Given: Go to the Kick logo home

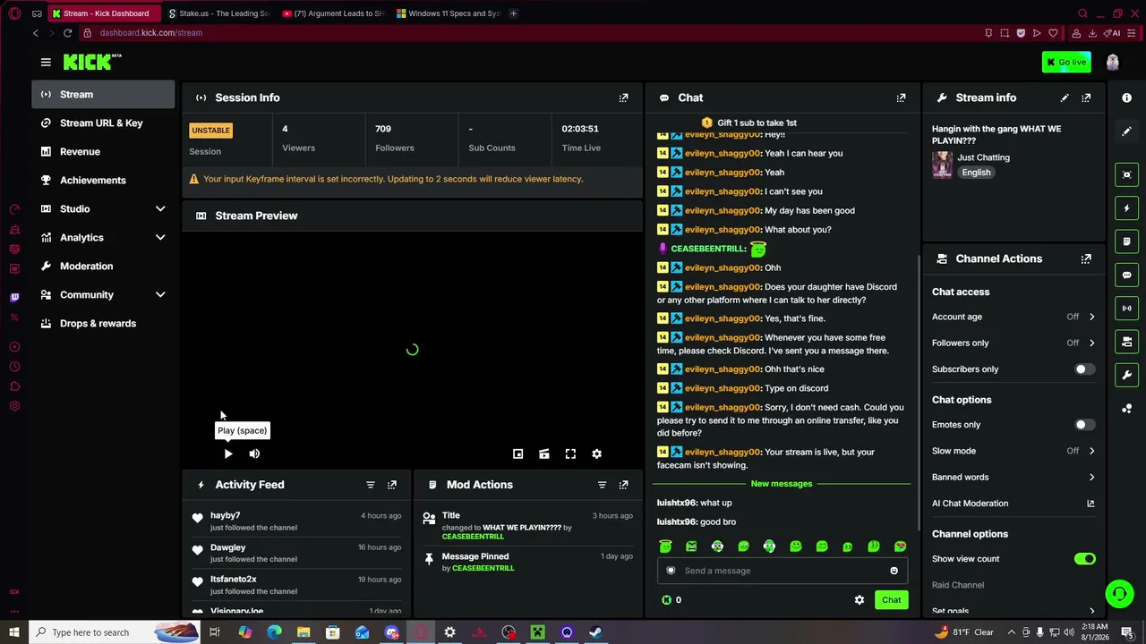Looking at the screenshot, I should point(92,62).
